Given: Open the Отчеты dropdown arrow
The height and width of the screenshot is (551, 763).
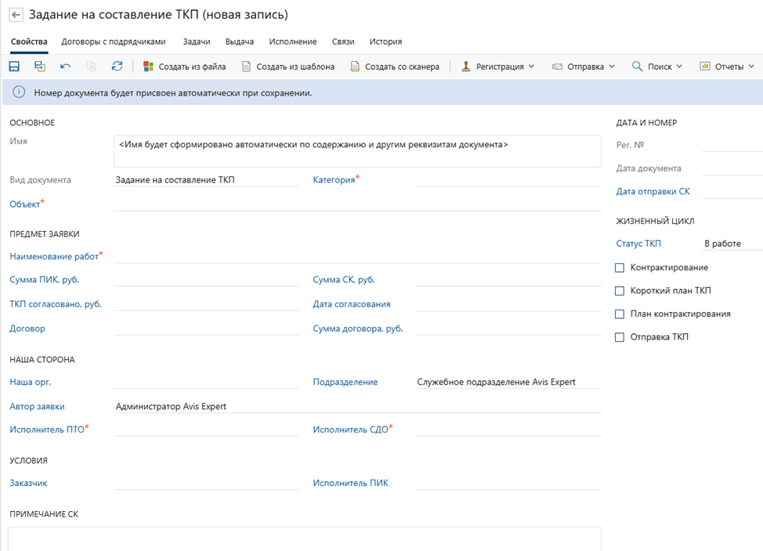Looking at the screenshot, I should point(751,67).
